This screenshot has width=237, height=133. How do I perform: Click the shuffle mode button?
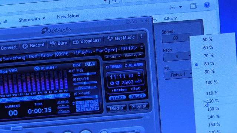click(x=64, y=111)
